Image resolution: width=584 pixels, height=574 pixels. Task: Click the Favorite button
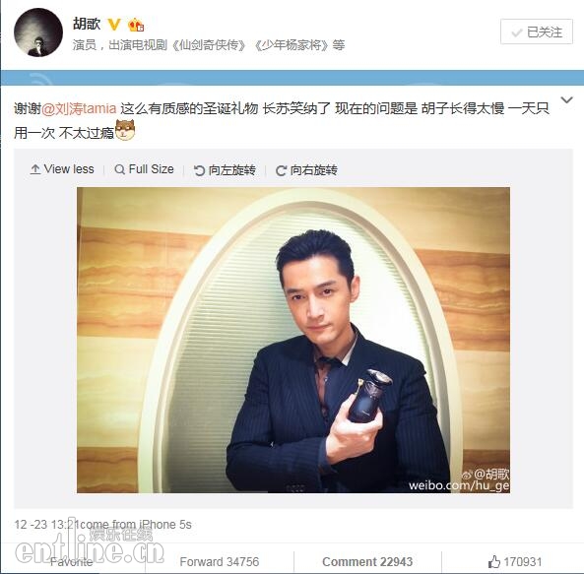click(71, 561)
